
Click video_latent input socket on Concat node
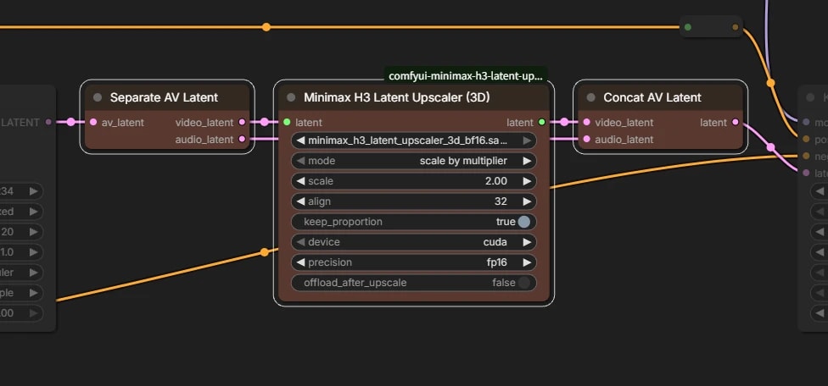tap(587, 122)
